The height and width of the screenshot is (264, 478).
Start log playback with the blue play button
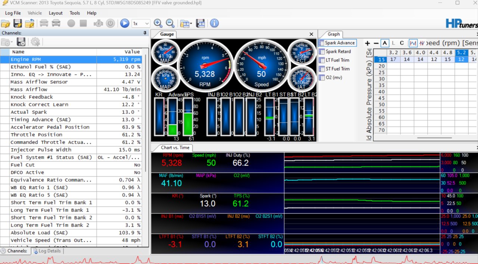(124, 23)
